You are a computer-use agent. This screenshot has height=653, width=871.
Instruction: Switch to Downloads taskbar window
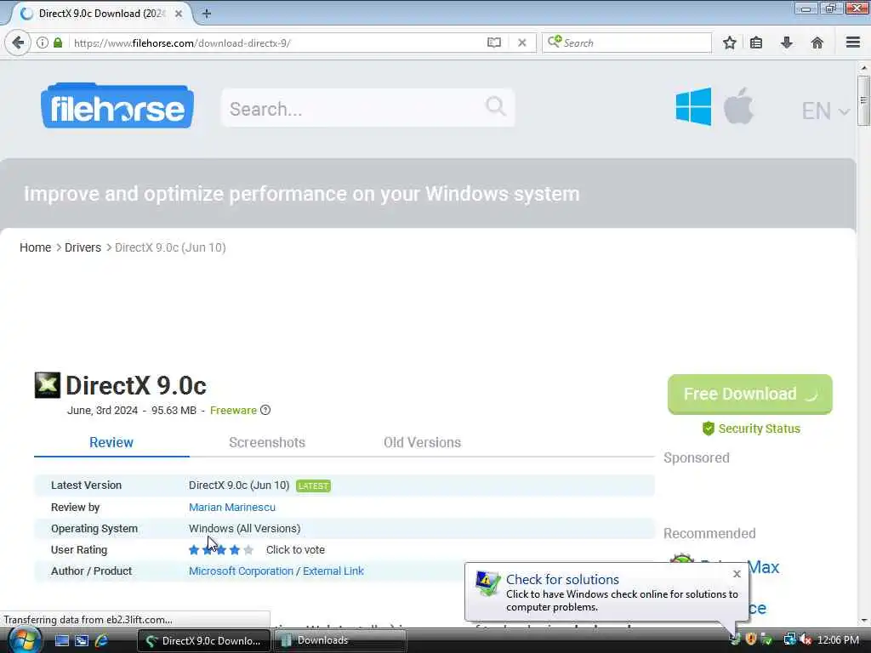[339, 640]
